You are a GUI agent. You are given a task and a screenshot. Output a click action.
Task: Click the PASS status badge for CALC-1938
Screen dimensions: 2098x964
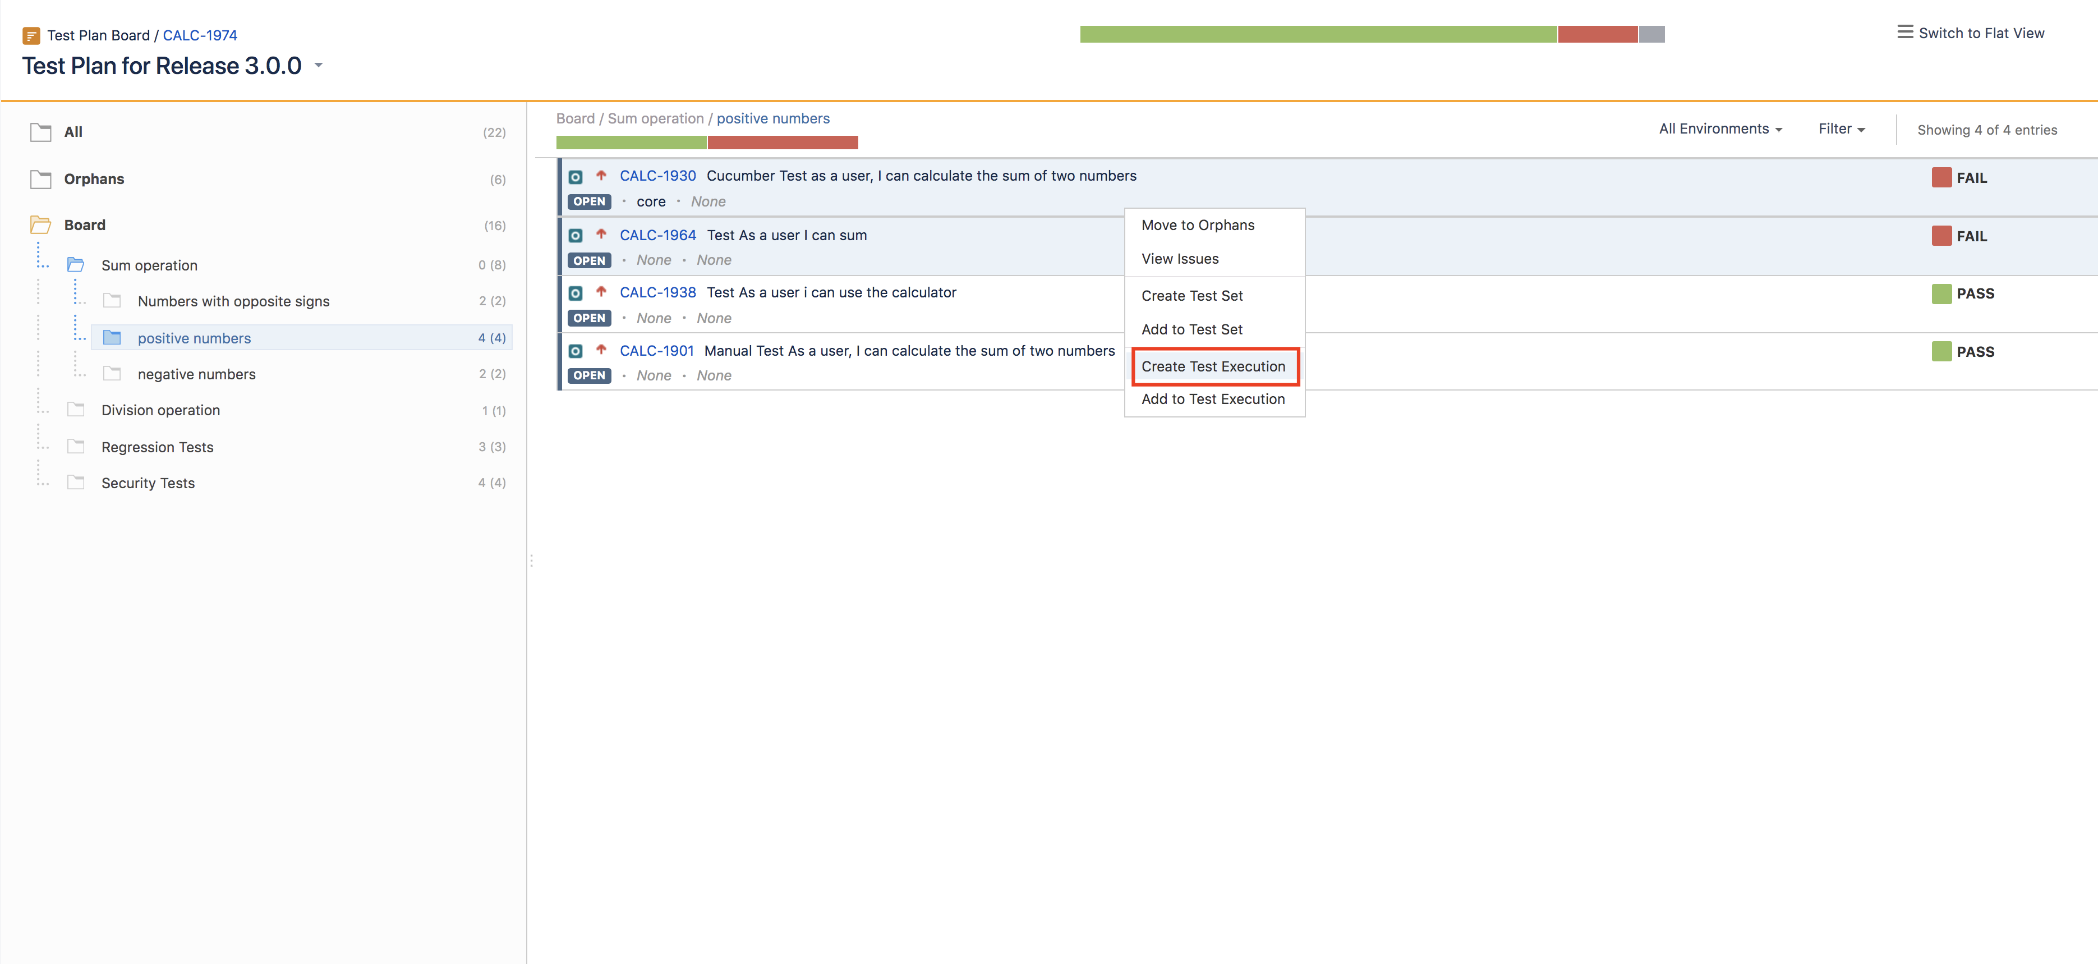[x=1962, y=293]
